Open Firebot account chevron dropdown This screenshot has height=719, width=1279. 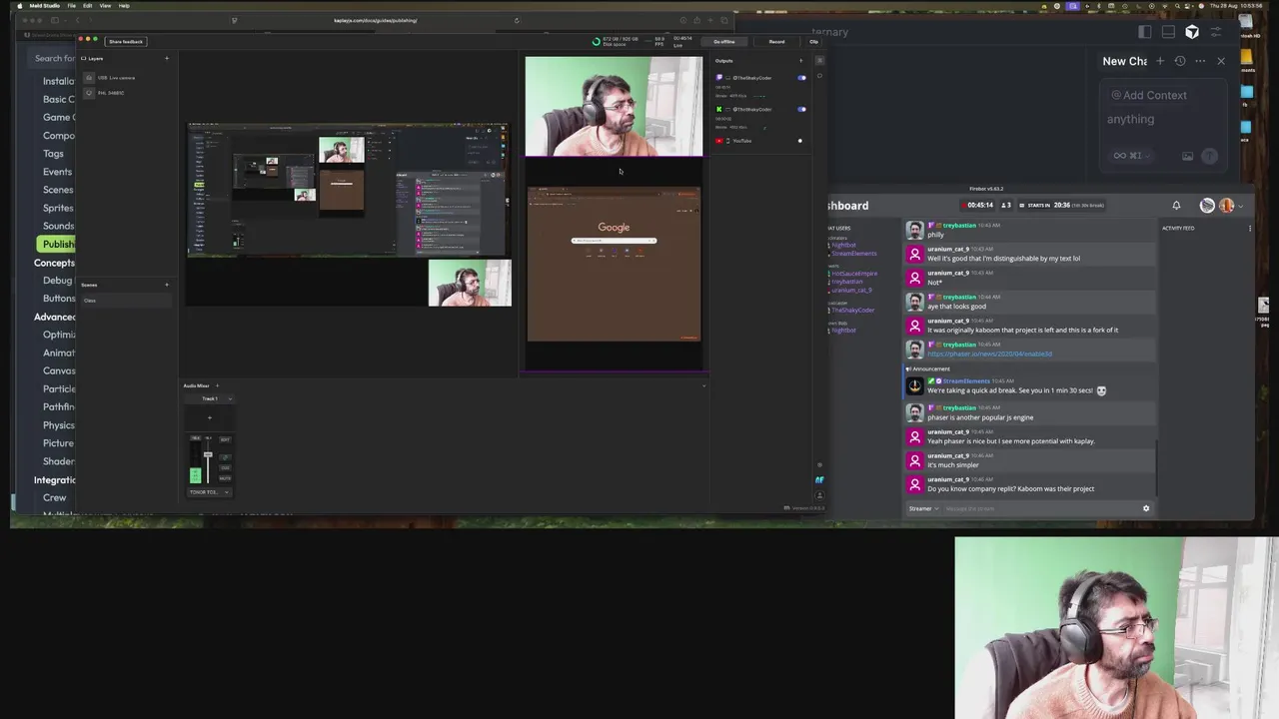point(1240,206)
